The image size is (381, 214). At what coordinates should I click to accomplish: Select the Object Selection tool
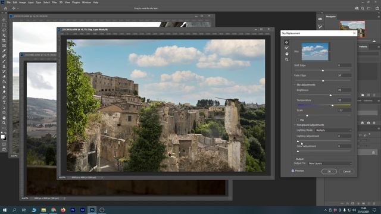(x=4, y=35)
